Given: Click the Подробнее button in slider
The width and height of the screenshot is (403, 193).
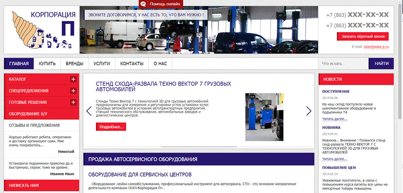Looking at the screenshot, I should 111,126.
